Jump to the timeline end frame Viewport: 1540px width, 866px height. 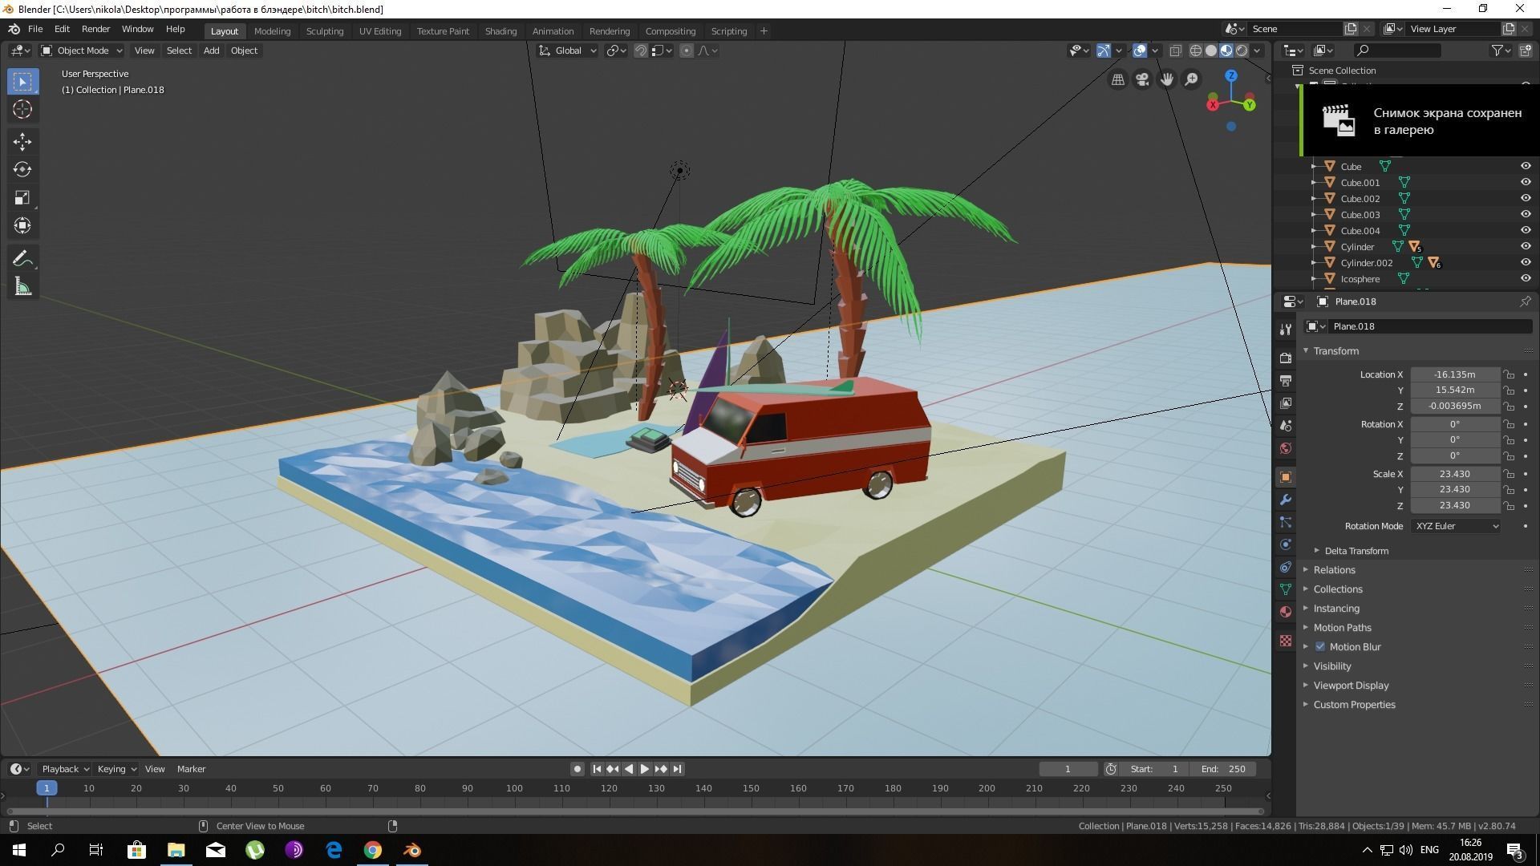(x=677, y=769)
